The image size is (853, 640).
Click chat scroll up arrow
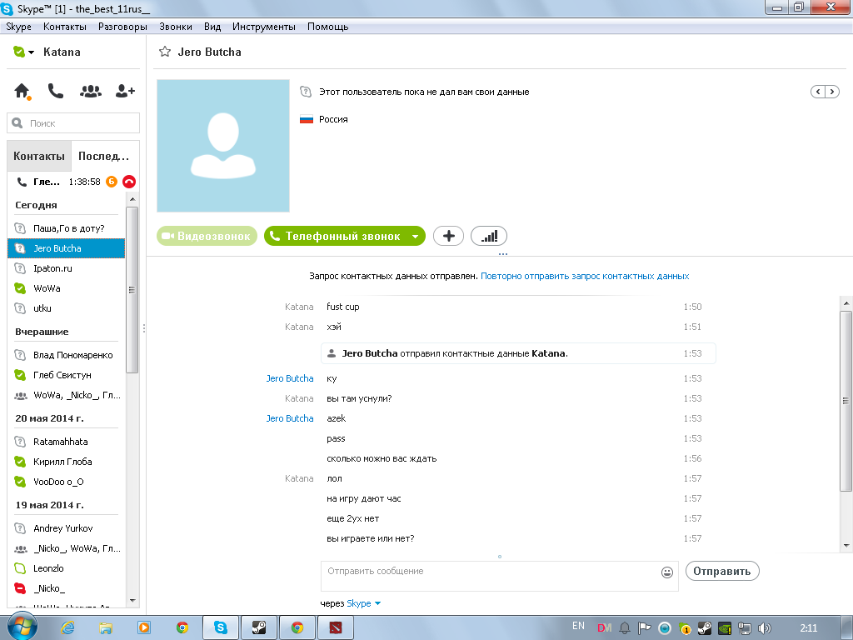click(846, 303)
